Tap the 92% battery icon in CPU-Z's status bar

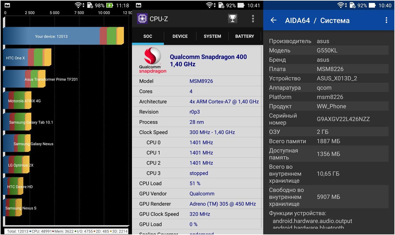(x=241, y=5)
